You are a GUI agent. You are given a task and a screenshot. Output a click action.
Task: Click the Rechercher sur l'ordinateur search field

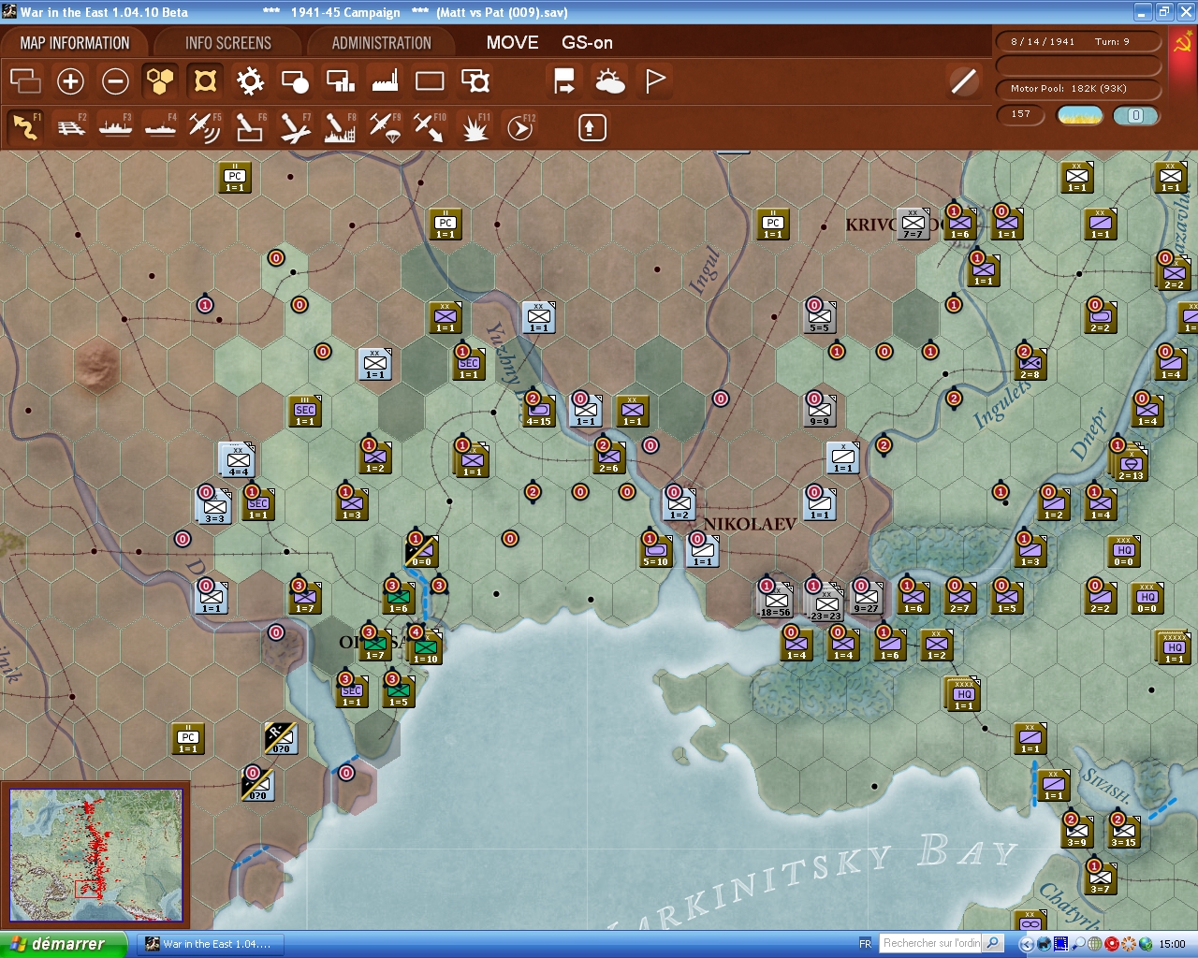[932, 943]
